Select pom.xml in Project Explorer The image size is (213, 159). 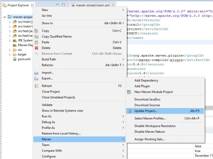(x=24, y=59)
